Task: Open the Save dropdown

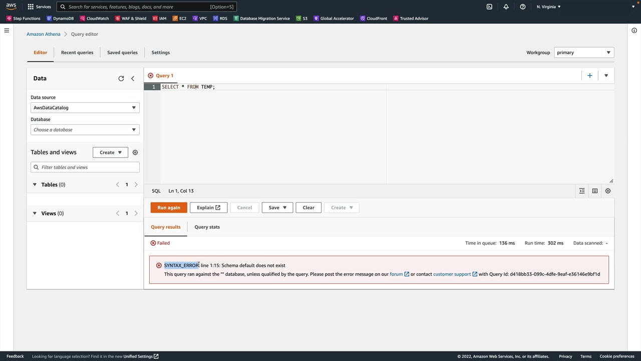Action: pyautogui.click(x=277, y=208)
